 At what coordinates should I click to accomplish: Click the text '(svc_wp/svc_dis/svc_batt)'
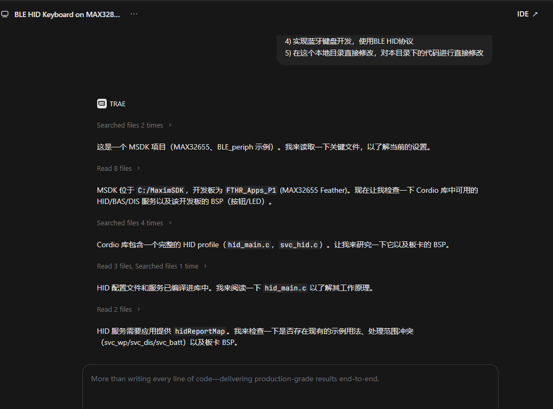[x=144, y=342]
